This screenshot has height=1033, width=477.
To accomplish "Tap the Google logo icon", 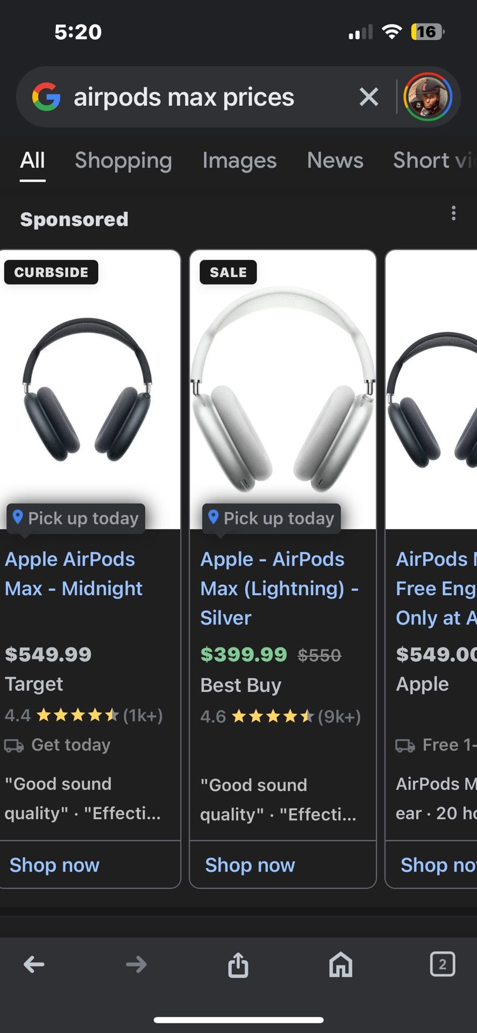I will pos(46,97).
